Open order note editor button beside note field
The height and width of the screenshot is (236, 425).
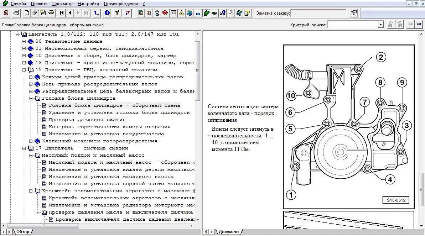pyautogui.click(x=354, y=13)
